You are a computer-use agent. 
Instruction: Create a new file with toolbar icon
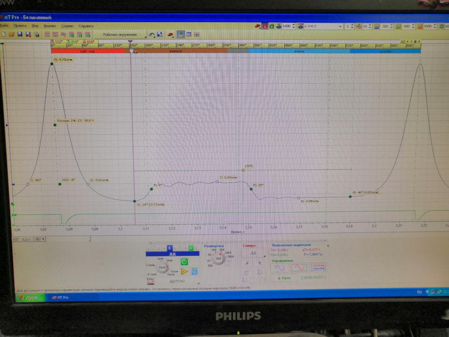pyautogui.click(x=4, y=34)
